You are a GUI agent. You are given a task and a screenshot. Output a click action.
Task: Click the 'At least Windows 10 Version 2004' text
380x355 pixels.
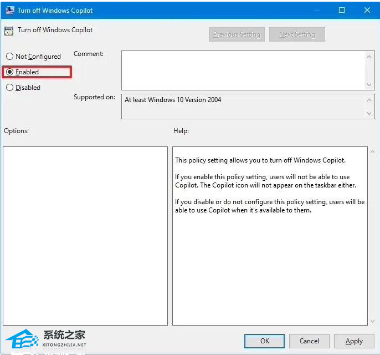tap(173, 100)
